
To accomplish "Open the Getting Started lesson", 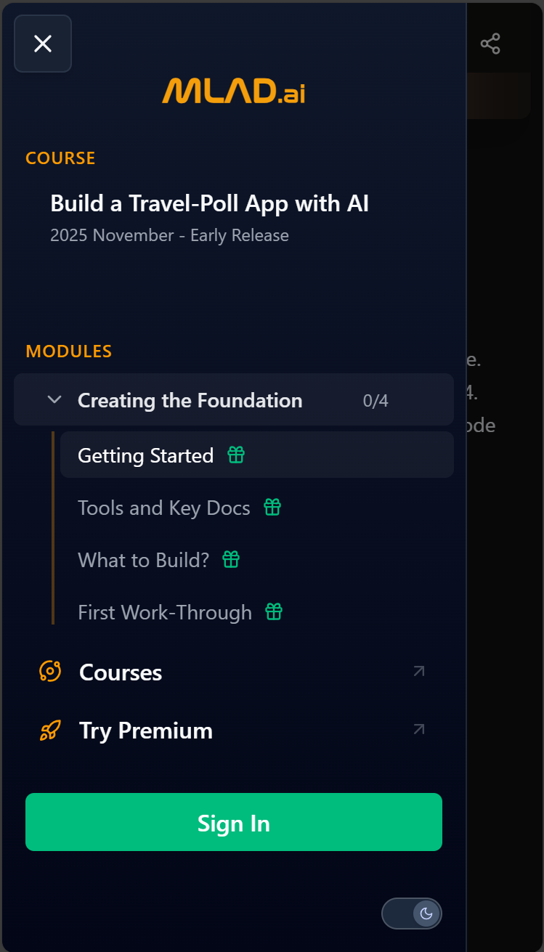I will (x=145, y=455).
